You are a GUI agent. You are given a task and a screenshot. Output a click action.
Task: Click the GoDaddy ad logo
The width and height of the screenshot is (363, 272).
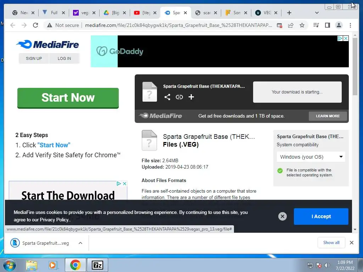[x=120, y=51]
